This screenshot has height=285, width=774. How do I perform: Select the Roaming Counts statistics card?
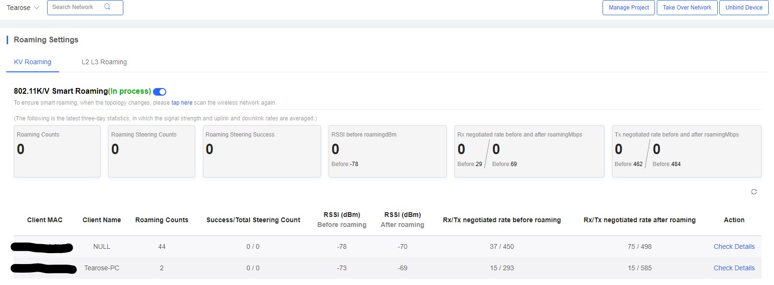tap(57, 151)
